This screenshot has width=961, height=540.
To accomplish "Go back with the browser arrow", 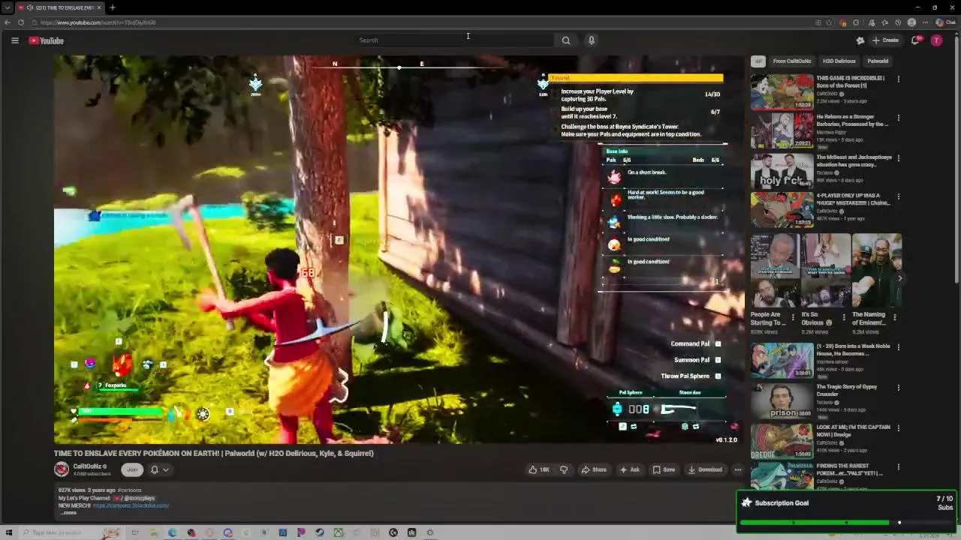I will click(7, 22).
